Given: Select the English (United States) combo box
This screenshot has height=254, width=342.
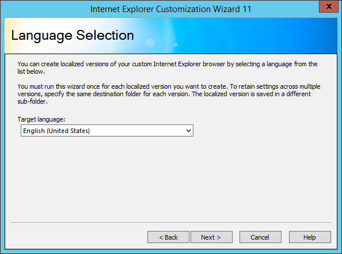Looking at the screenshot, I should (x=107, y=131).
